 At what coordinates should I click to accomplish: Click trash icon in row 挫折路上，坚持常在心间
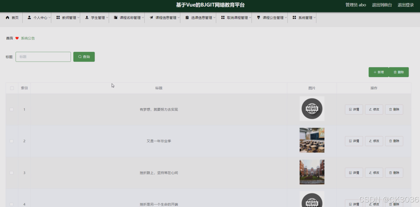click(x=391, y=173)
